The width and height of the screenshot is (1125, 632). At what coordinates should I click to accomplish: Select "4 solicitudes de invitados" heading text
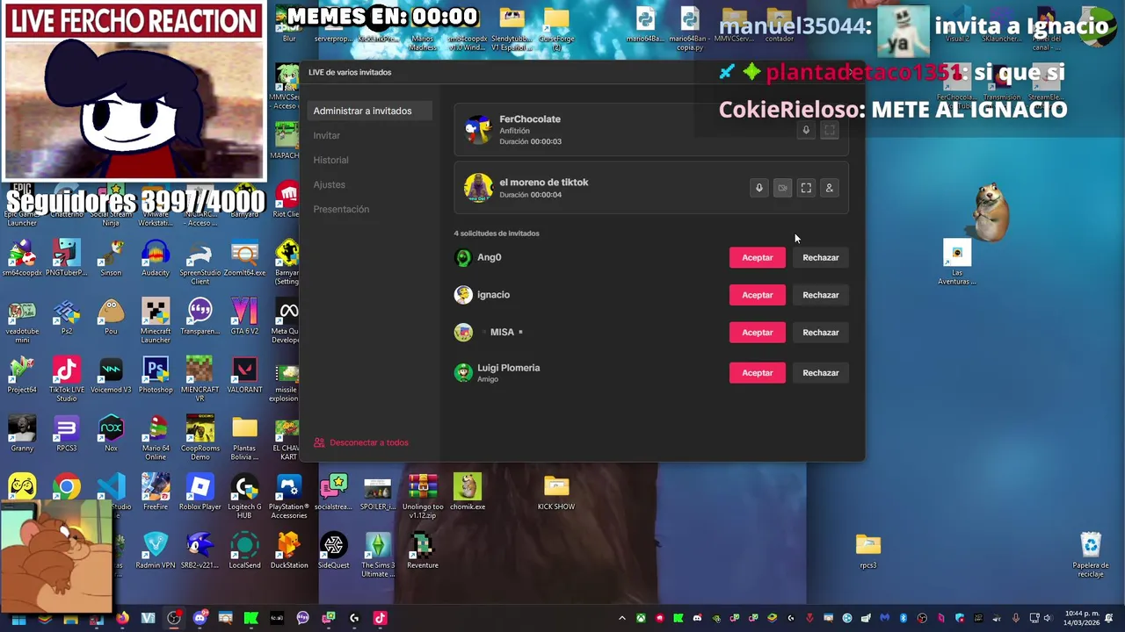pos(497,233)
